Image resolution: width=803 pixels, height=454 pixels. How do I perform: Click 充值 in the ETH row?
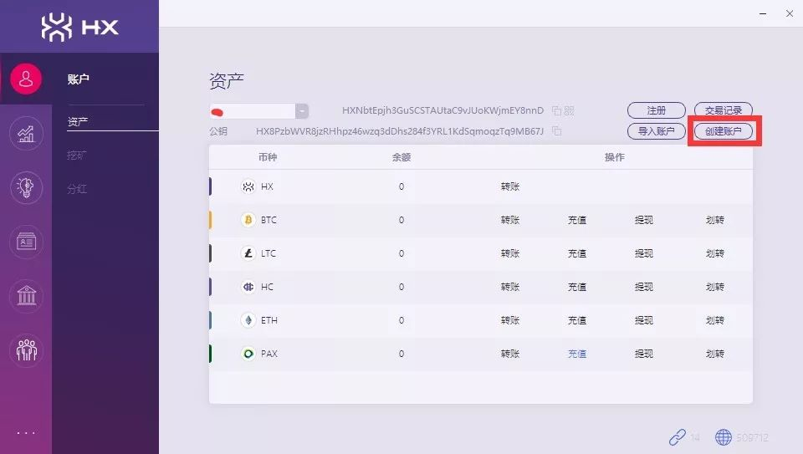[x=577, y=320]
